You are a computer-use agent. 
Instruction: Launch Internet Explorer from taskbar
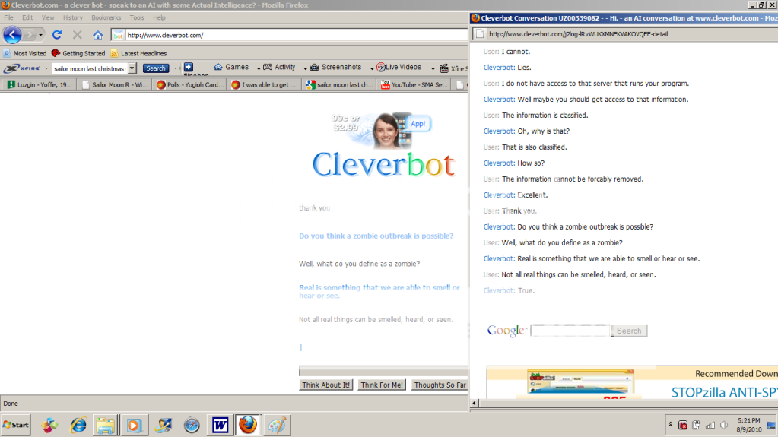tap(78, 425)
